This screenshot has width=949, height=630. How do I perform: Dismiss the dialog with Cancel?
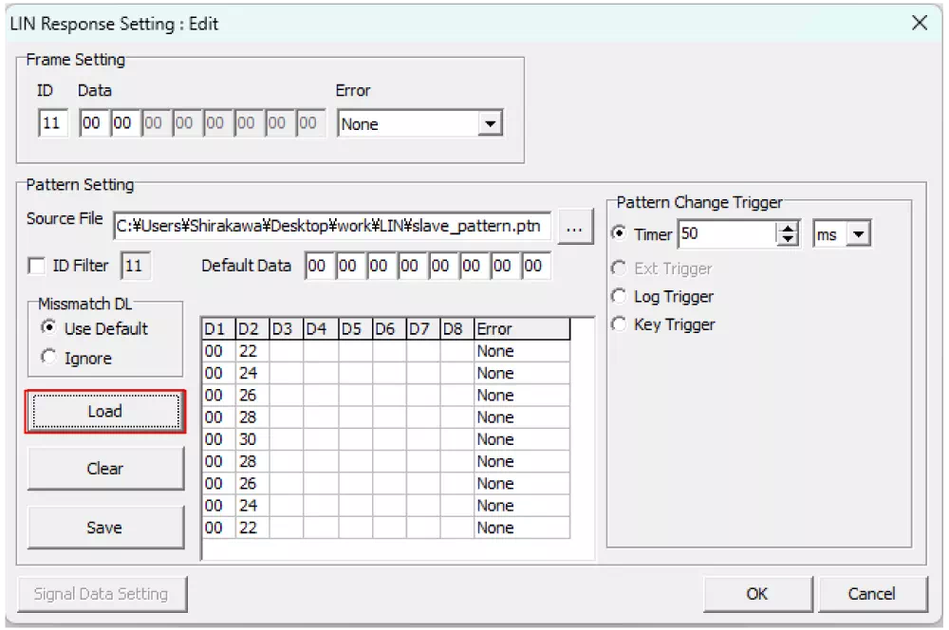tap(872, 593)
